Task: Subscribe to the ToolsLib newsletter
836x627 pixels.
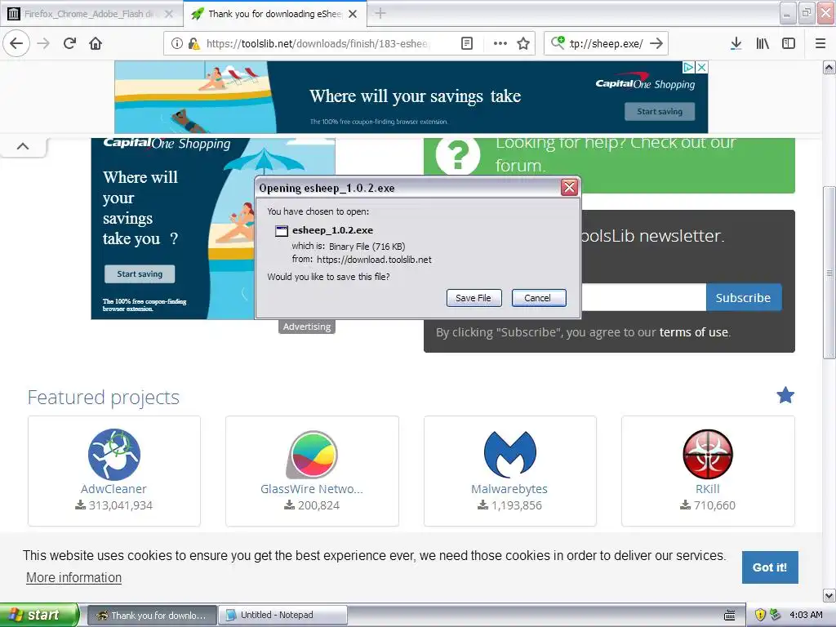Action: pos(743,297)
